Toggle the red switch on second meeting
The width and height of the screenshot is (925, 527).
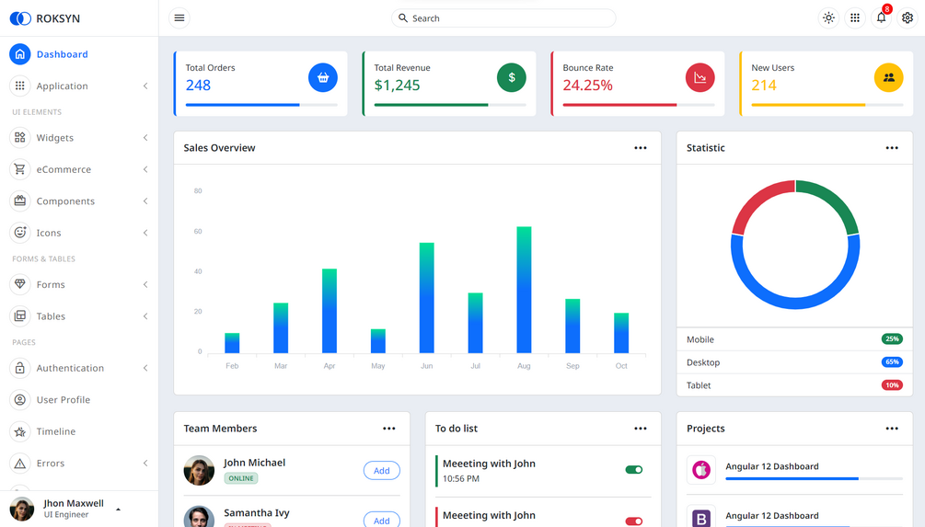634,521
